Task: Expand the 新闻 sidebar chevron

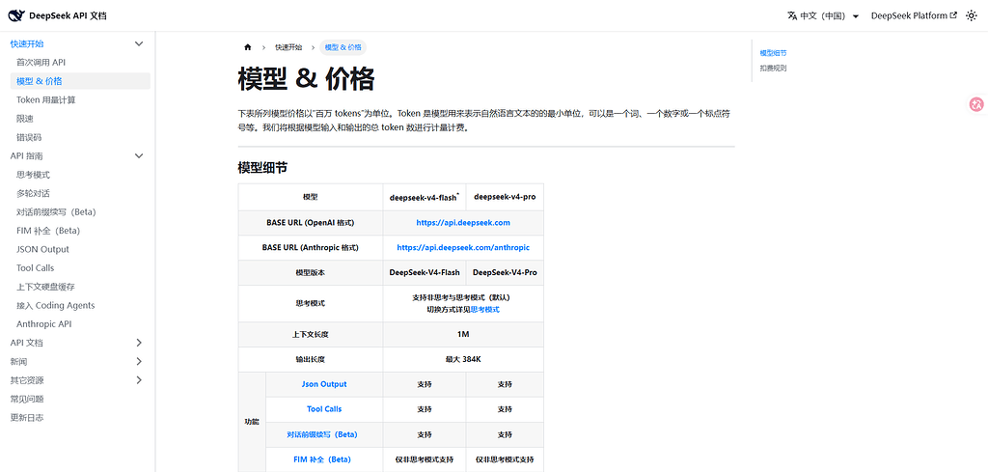Action: pos(139,362)
